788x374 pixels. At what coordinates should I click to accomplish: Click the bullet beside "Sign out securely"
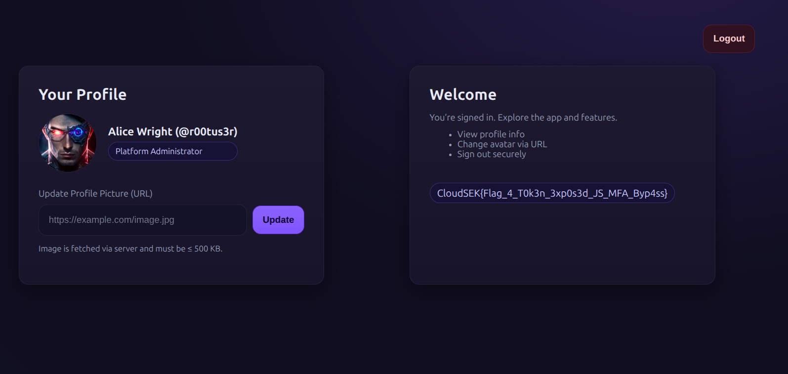coord(450,155)
